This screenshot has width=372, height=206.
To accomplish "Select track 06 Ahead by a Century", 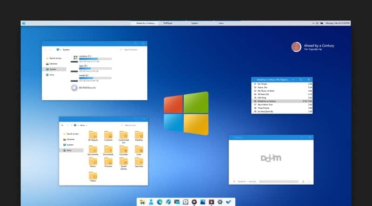I will pos(282,101).
